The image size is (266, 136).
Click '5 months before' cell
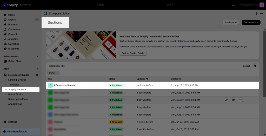[145, 129]
